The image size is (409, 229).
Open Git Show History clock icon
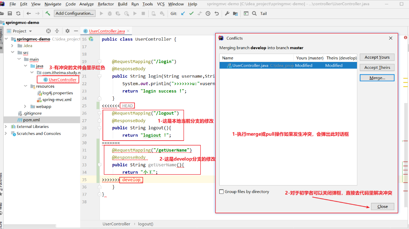point(208,13)
